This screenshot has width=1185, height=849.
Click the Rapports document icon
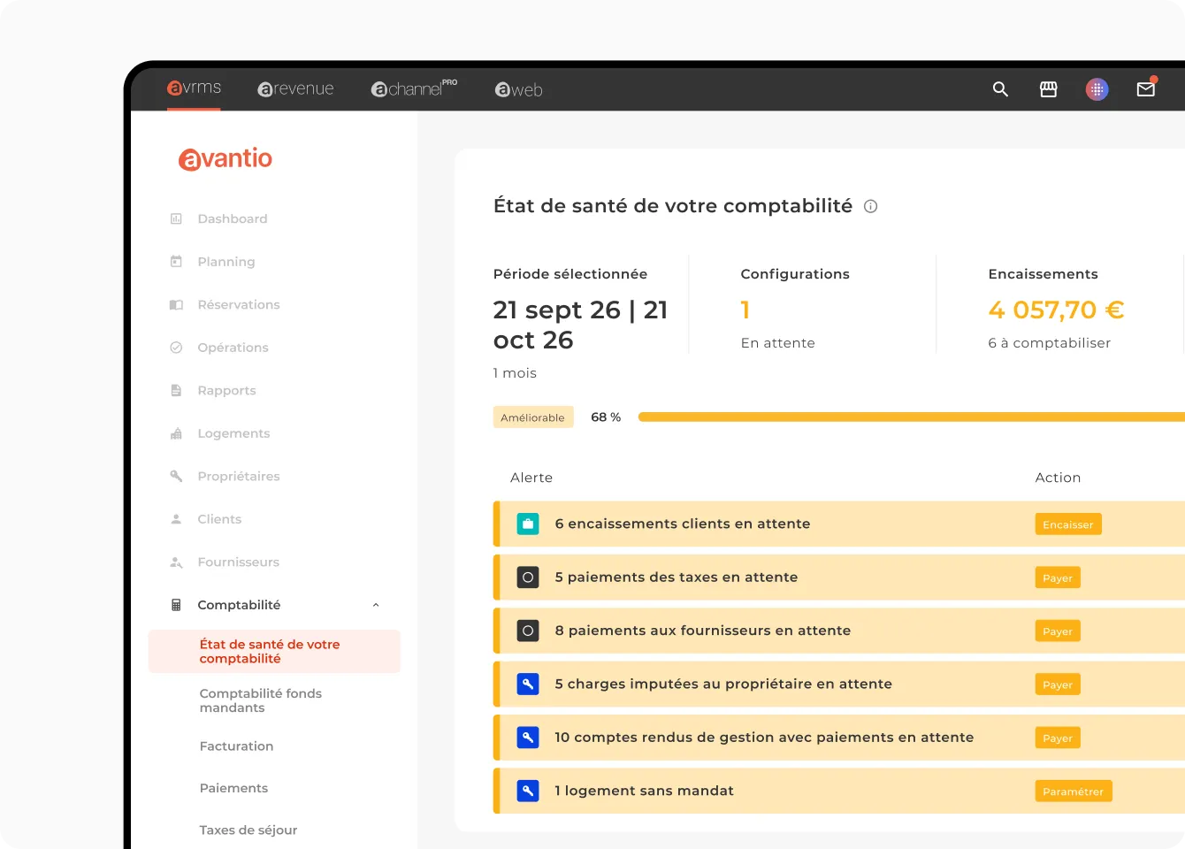(x=176, y=390)
